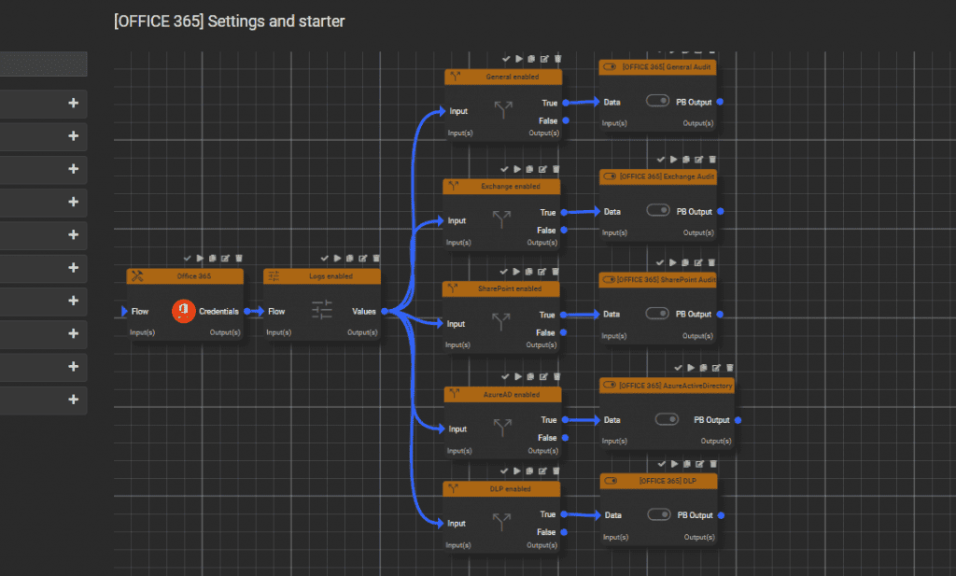
Task: Click the checkmark icon above AzureActiveDirectory node
Action: click(678, 368)
